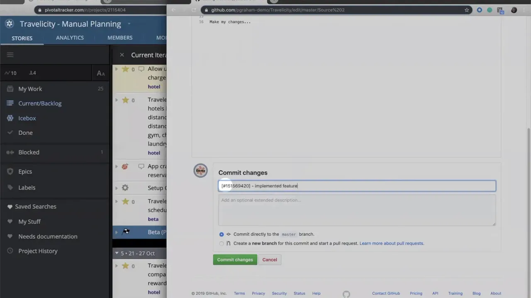Select the Current/Backlog list icon
The width and height of the screenshot is (531, 298).
coord(9,103)
